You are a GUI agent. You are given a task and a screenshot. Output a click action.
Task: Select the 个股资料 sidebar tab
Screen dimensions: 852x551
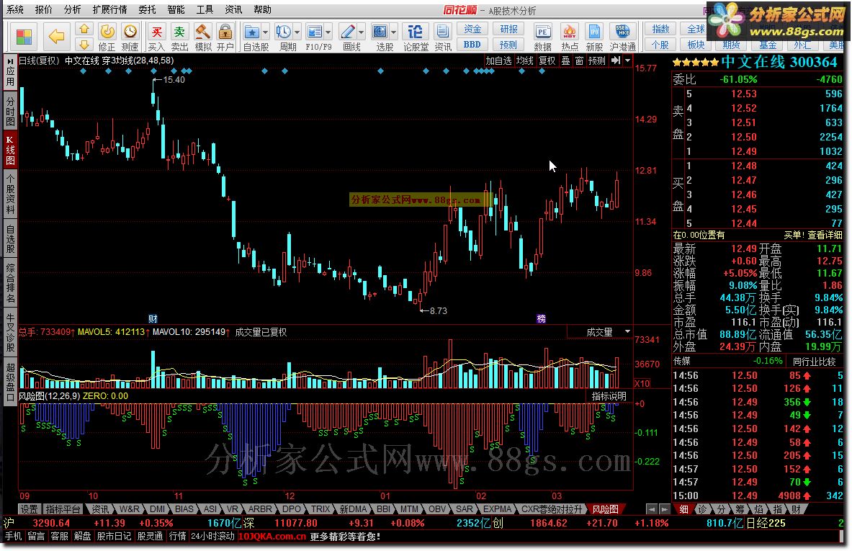[10, 194]
